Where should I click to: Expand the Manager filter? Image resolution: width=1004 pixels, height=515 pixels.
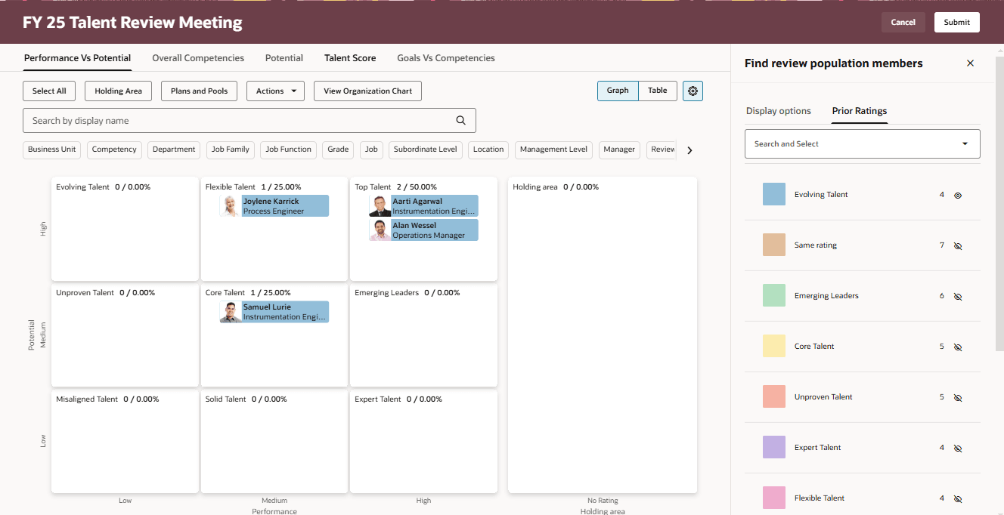[619, 150]
